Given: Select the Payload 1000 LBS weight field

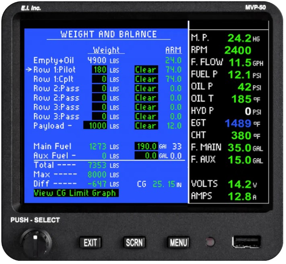Looking at the screenshot, I should pyautogui.click(x=95, y=126).
